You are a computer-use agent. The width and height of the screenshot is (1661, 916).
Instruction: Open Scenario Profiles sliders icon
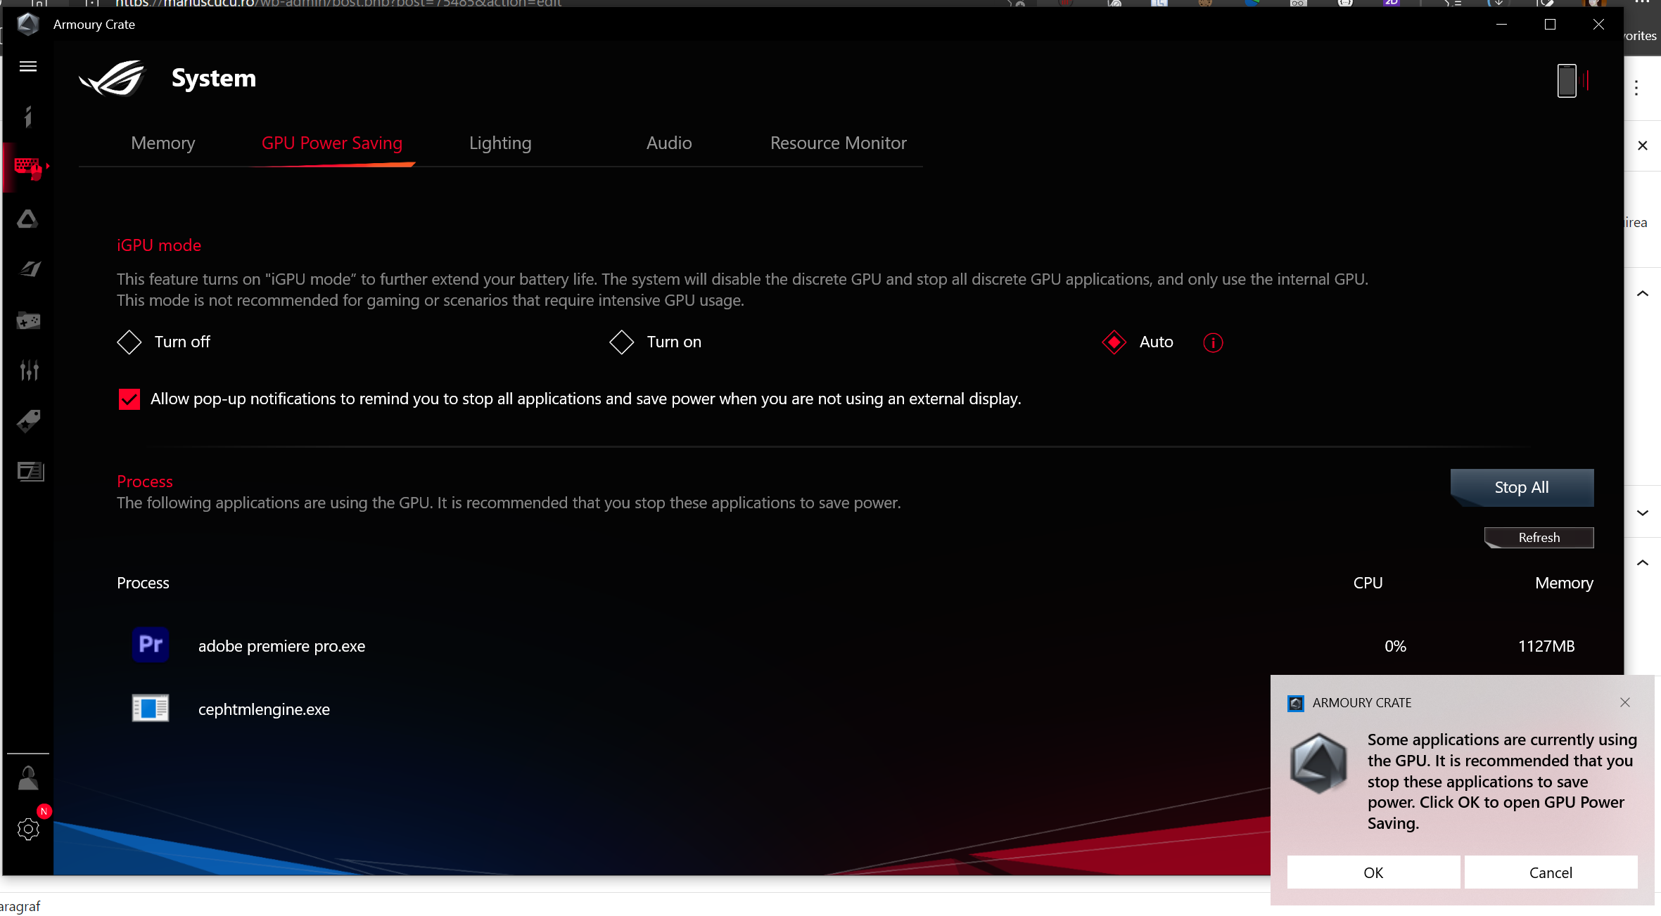pos(28,370)
